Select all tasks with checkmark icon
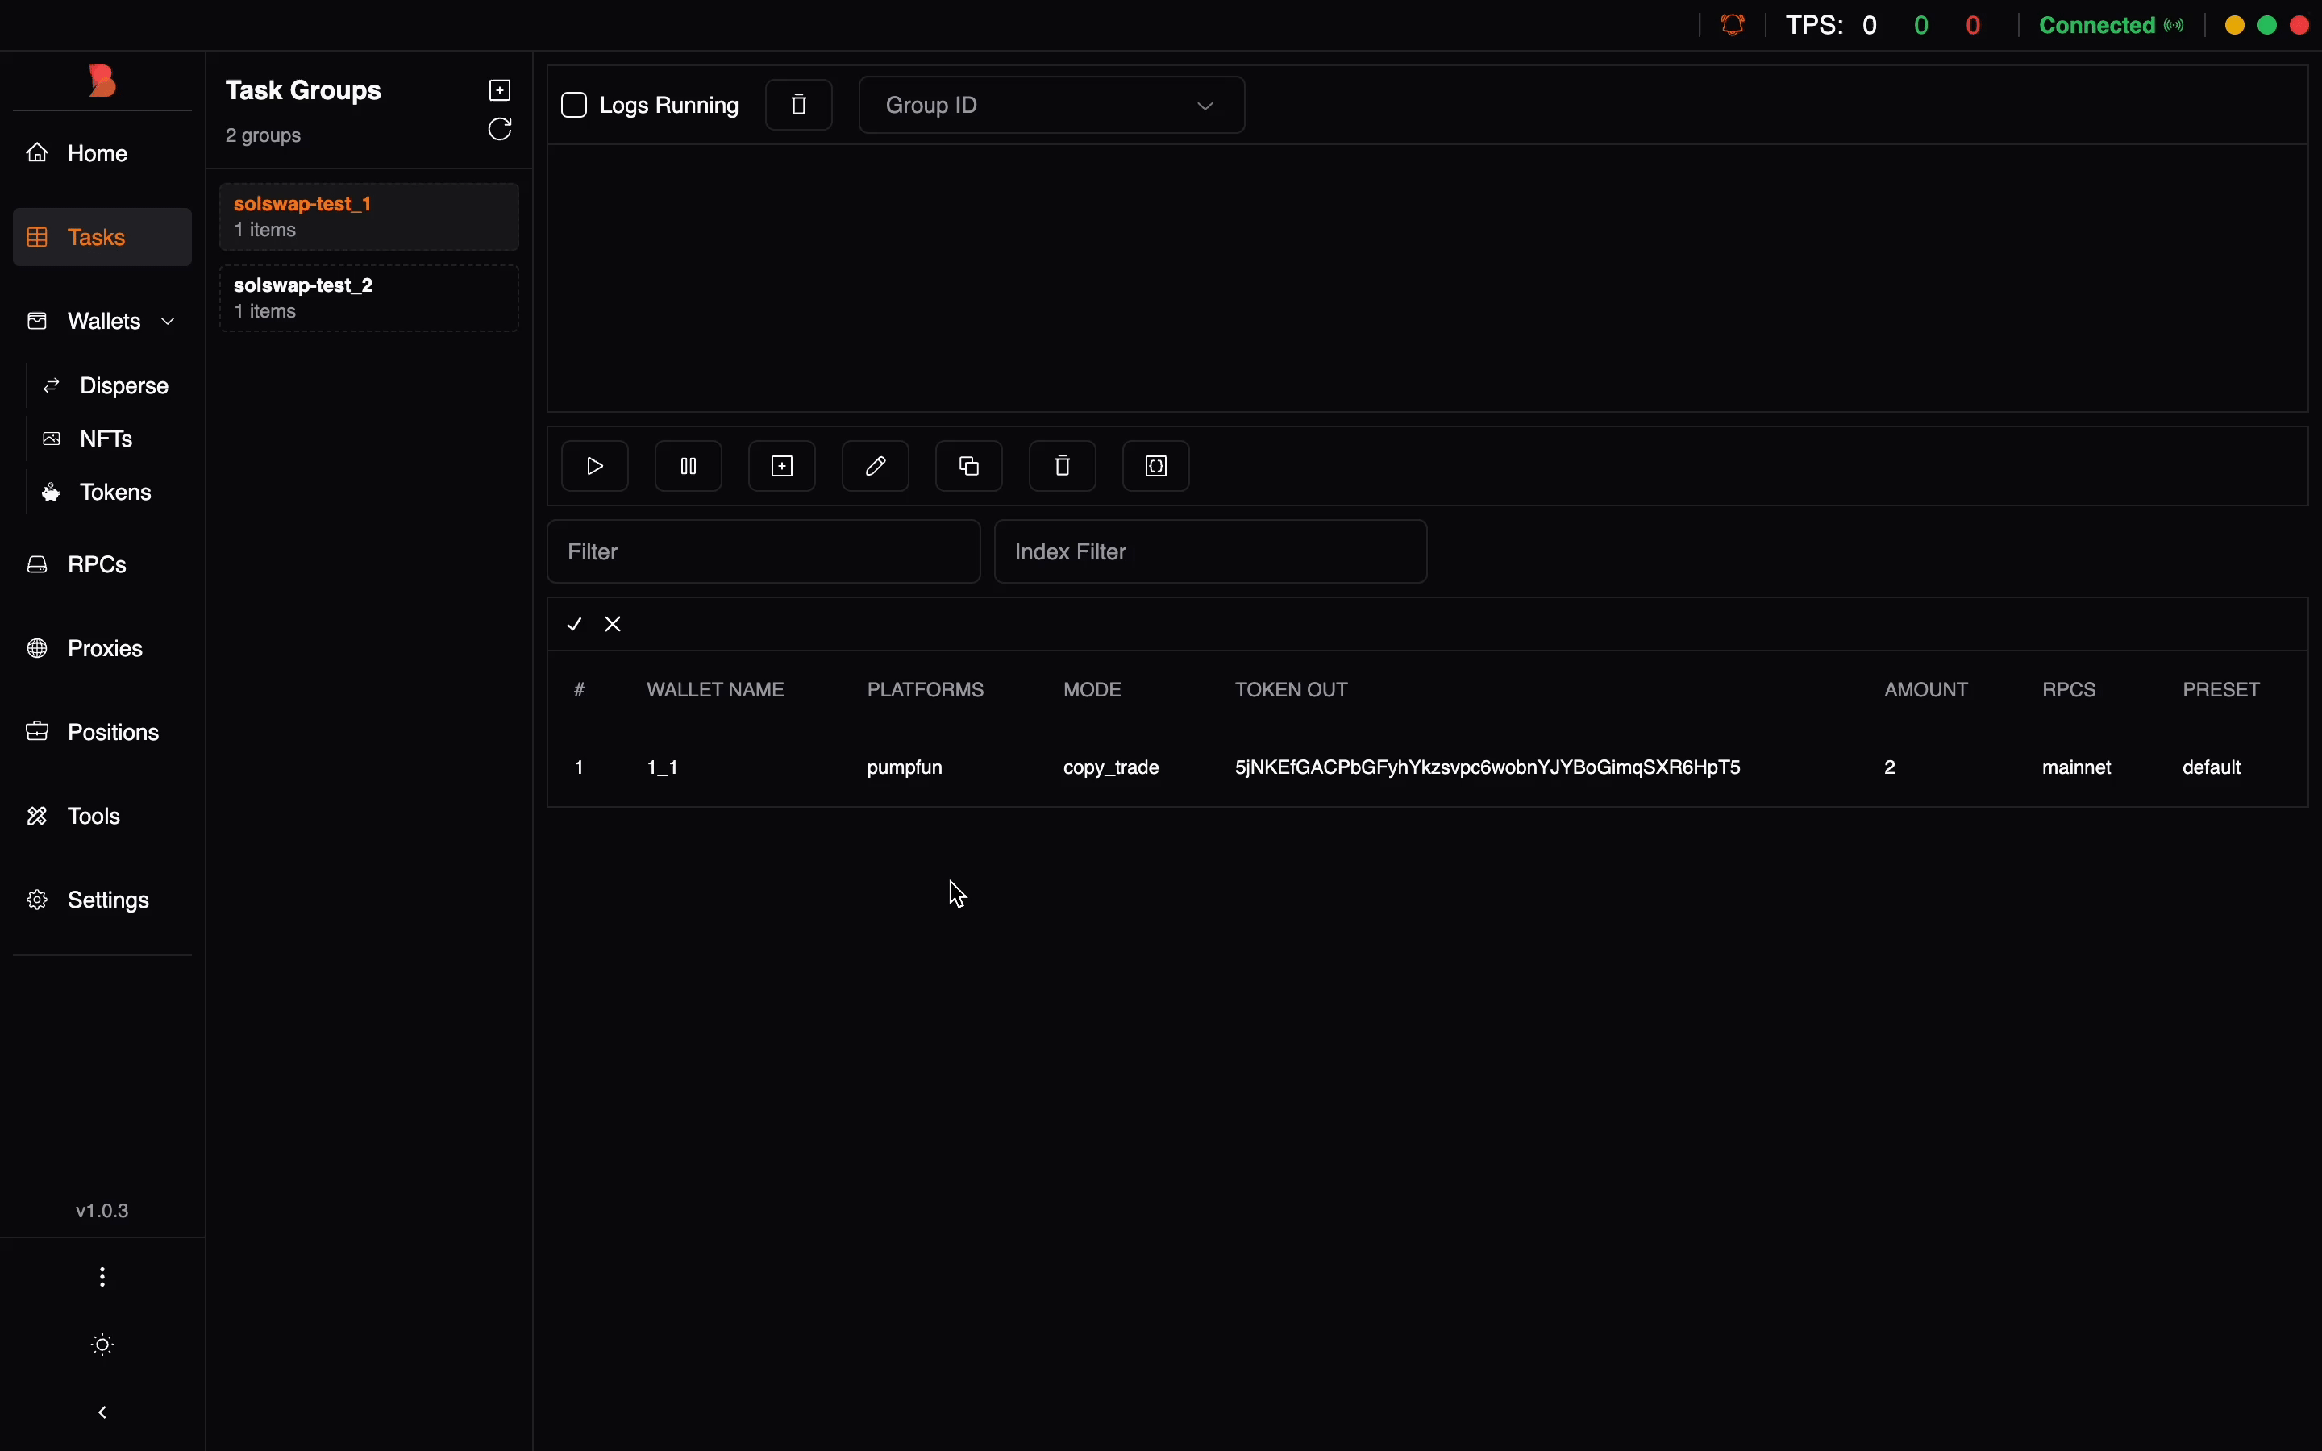Screen dimensions: 2322x1451 point(575,625)
